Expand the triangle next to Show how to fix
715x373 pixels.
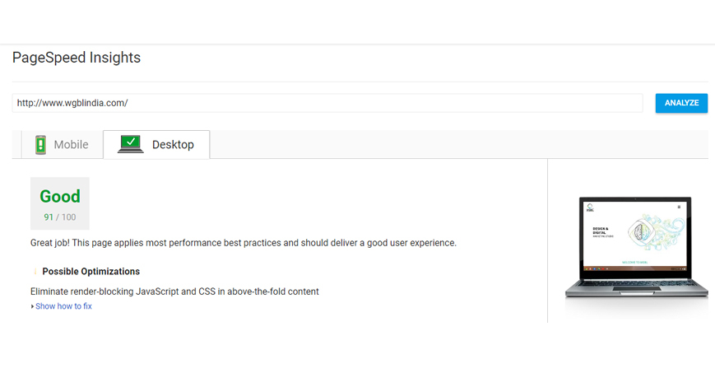[32, 306]
